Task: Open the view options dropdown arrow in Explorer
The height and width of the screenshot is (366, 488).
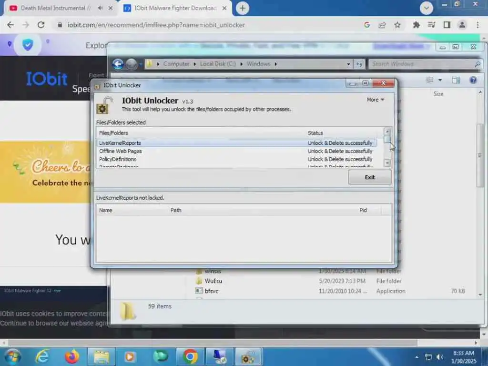Action: [x=440, y=80]
